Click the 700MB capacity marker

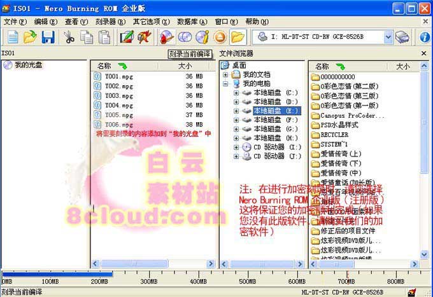pyautogui.click(x=347, y=282)
